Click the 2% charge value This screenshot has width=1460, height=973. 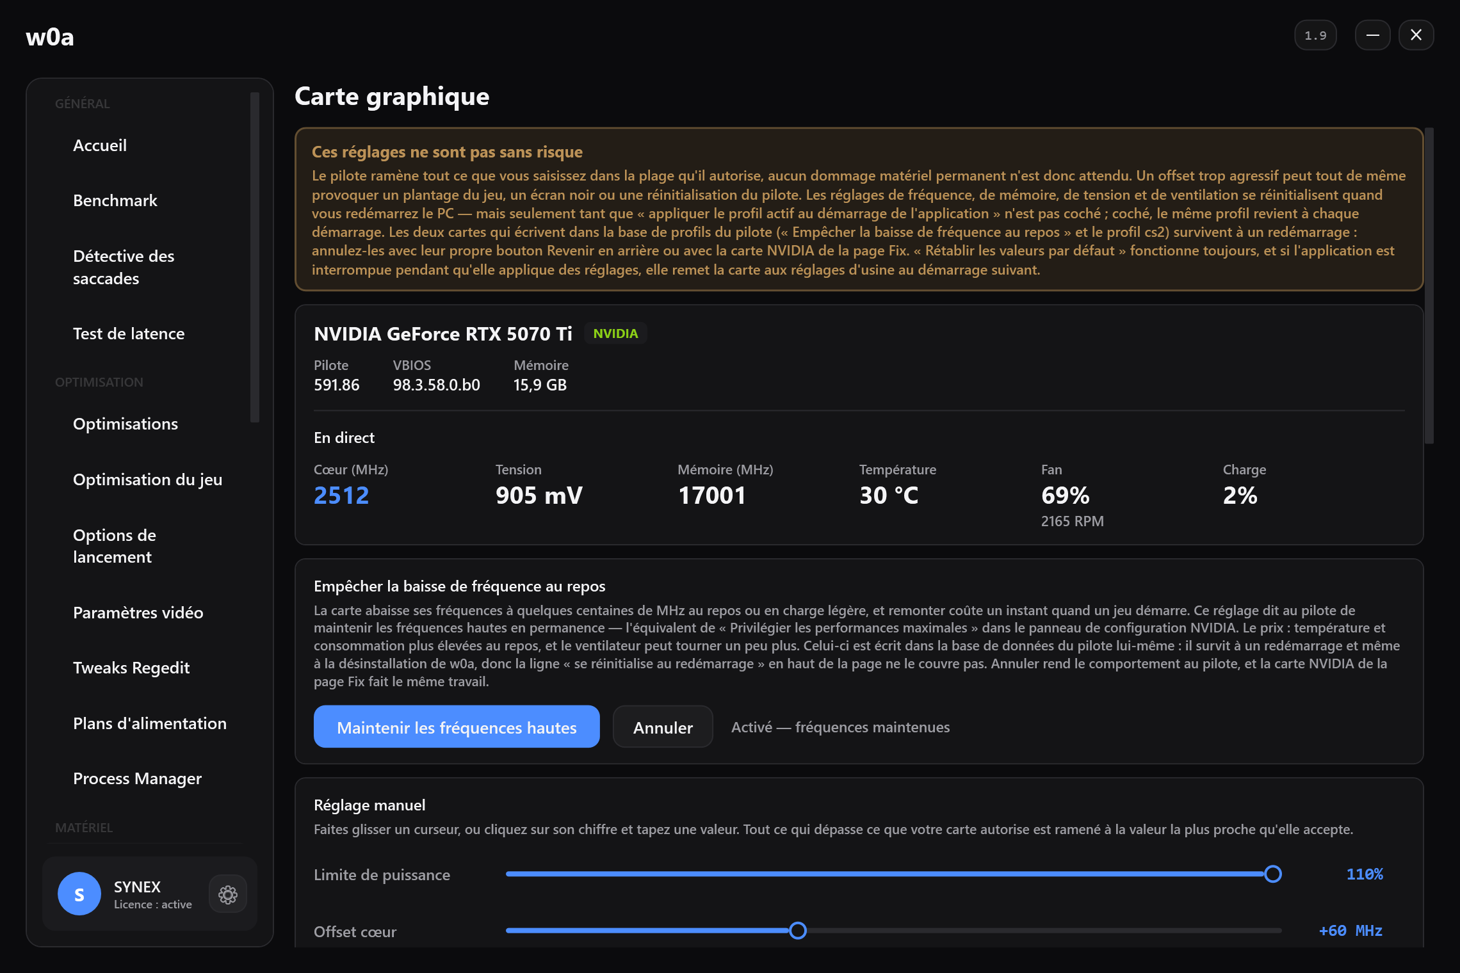1240,495
